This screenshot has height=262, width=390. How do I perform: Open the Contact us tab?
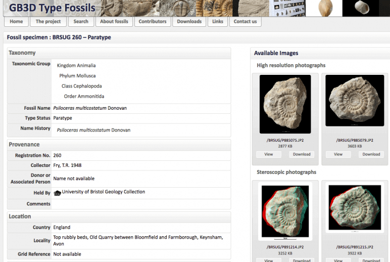(x=245, y=21)
